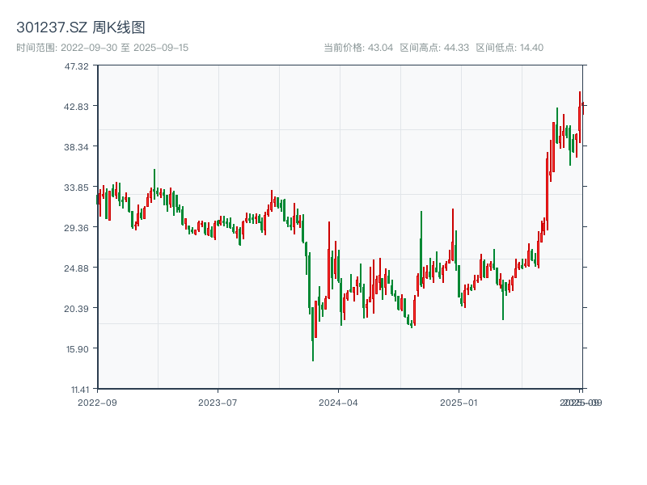The image size is (647, 485).
Task: Click the 2024-04 date axis label
Action: (339, 402)
